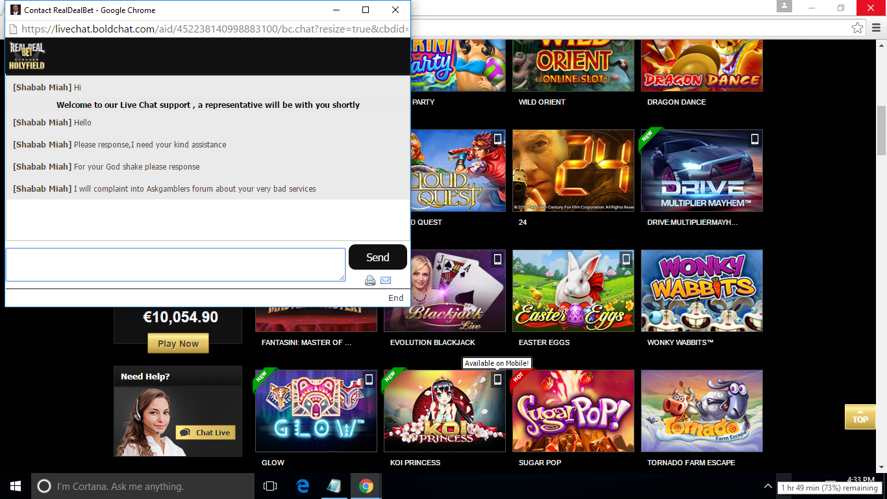887x499 pixels.
Task: Click the HOT ribbon on the Sugar Pop tile
Action: (521, 379)
